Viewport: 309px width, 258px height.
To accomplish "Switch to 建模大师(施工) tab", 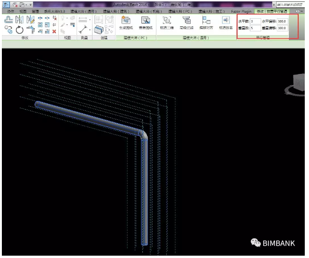I will point(212,11).
